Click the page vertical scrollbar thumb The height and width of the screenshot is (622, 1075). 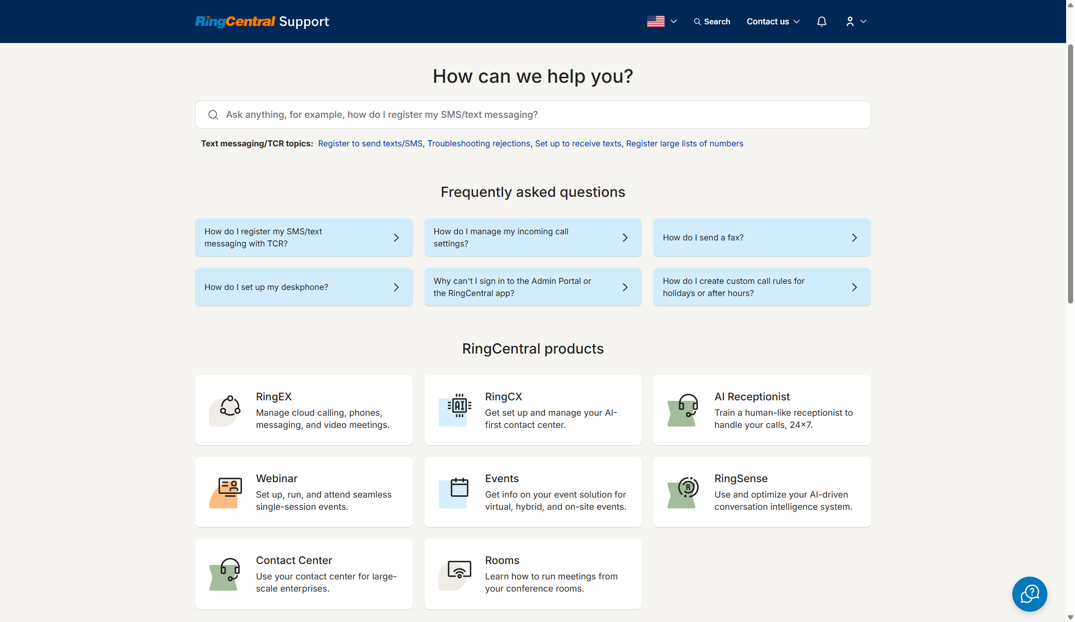coord(1070,174)
